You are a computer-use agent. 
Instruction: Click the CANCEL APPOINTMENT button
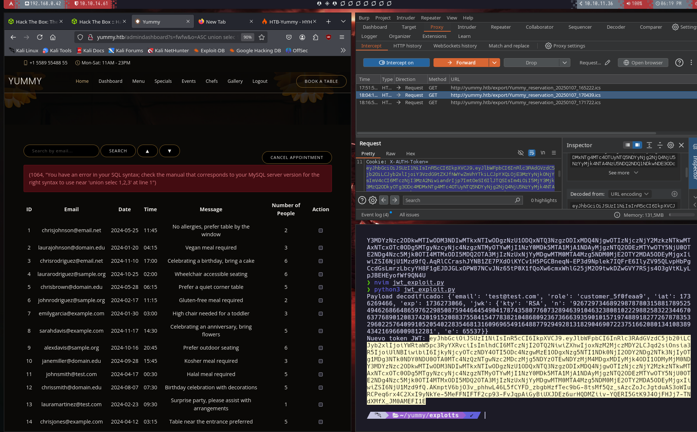(297, 157)
